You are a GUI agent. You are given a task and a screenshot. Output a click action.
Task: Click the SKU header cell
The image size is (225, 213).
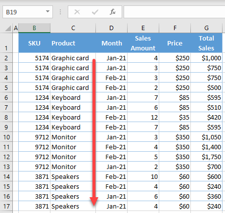(34, 43)
